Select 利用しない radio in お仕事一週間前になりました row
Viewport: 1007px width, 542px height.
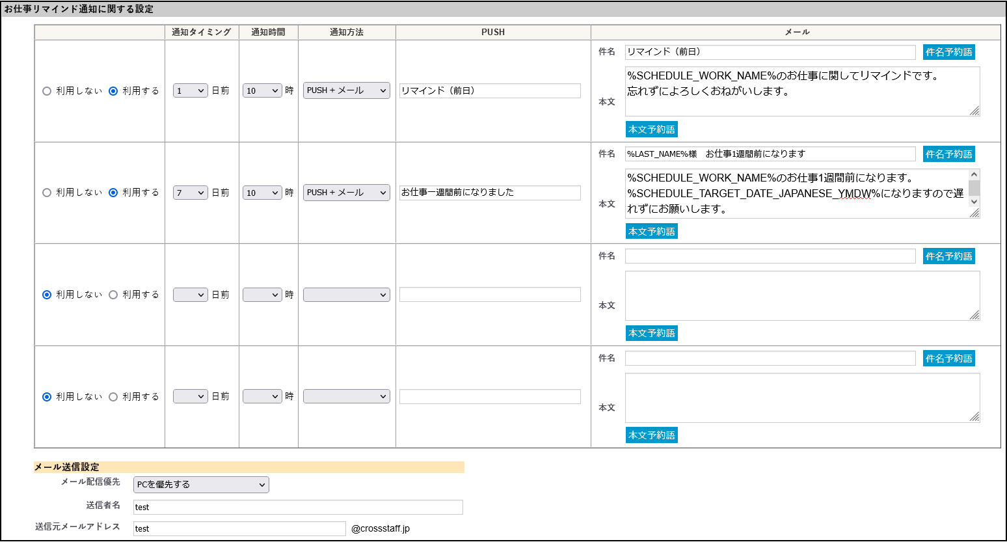(x=47, y=193)
